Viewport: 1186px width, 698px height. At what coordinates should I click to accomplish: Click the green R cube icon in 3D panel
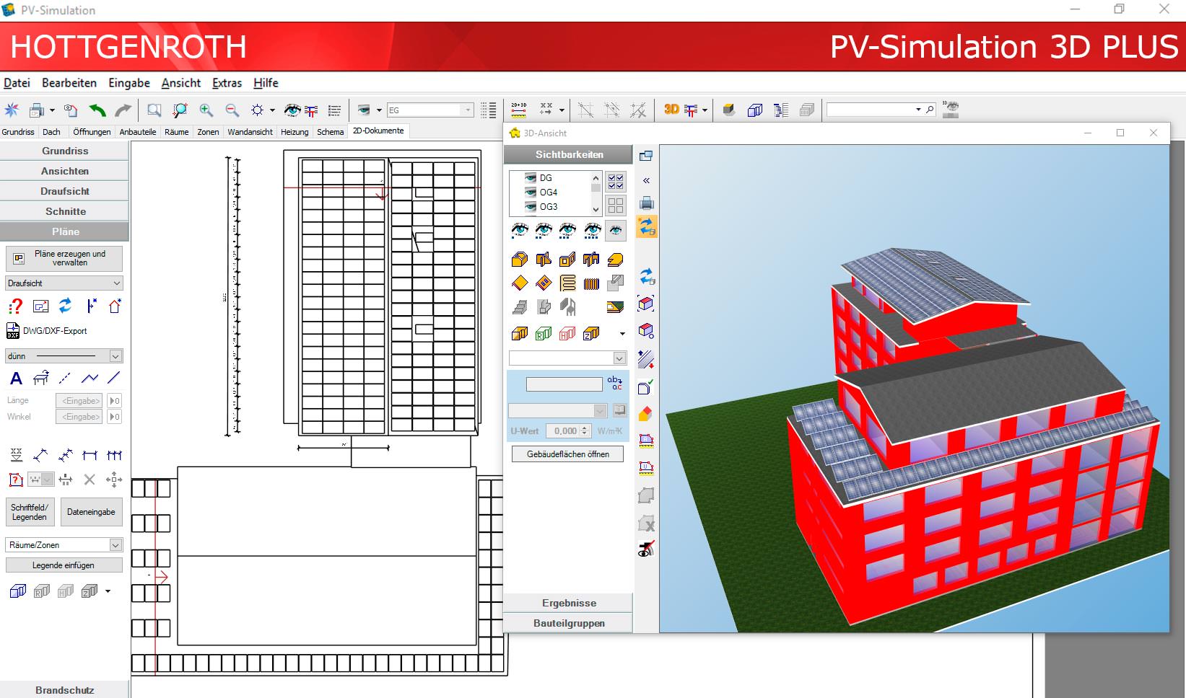tap(544, 333)
